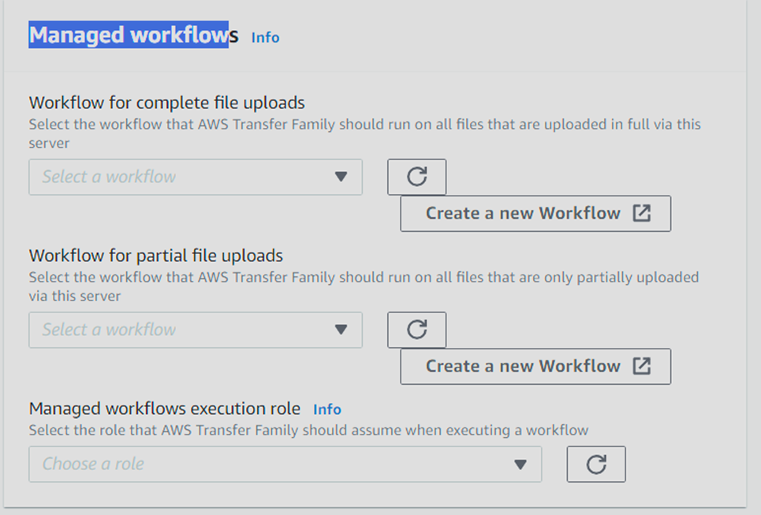This screenshot has height=515, width=761.
Task: Create a new Workflow for partial uploads
Action: pos(535,367)
